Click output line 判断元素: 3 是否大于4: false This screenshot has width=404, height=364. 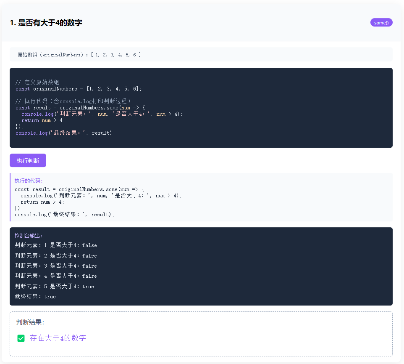tap(56, 266)
